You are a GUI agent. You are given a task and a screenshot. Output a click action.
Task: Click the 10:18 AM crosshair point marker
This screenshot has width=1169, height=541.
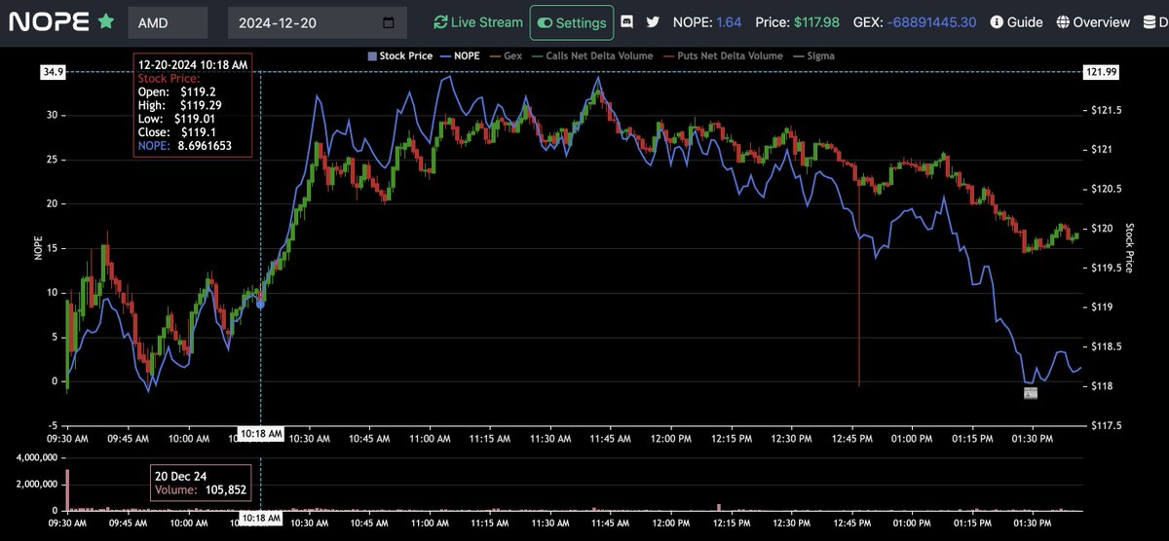pos(260,305)
